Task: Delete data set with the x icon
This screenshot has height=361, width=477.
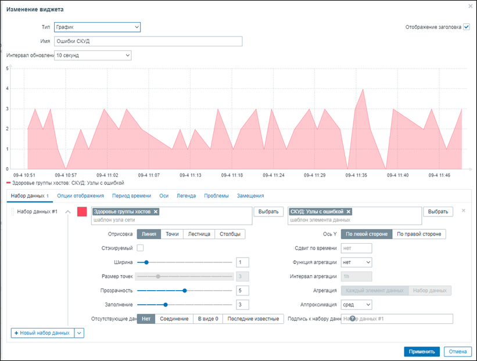Action: [463, 211]
